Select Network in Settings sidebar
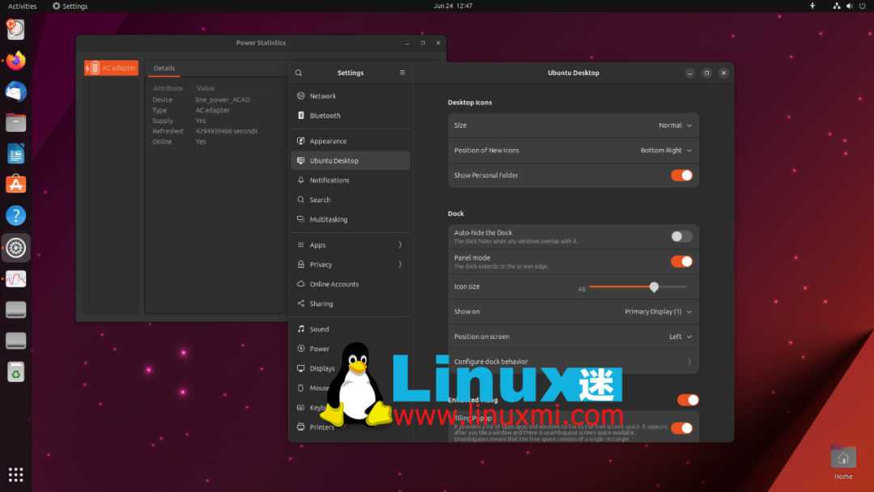Screen dimensions: 874x492 click(x=350, y=95)
